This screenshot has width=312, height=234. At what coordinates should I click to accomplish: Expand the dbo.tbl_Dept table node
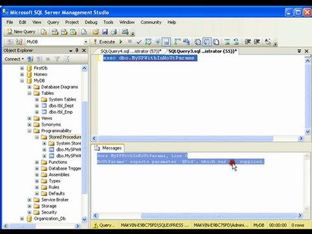coord(37,106)
